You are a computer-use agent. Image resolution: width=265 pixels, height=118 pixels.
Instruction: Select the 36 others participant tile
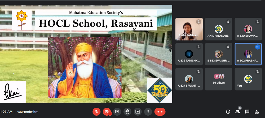[x=219, y=79]
